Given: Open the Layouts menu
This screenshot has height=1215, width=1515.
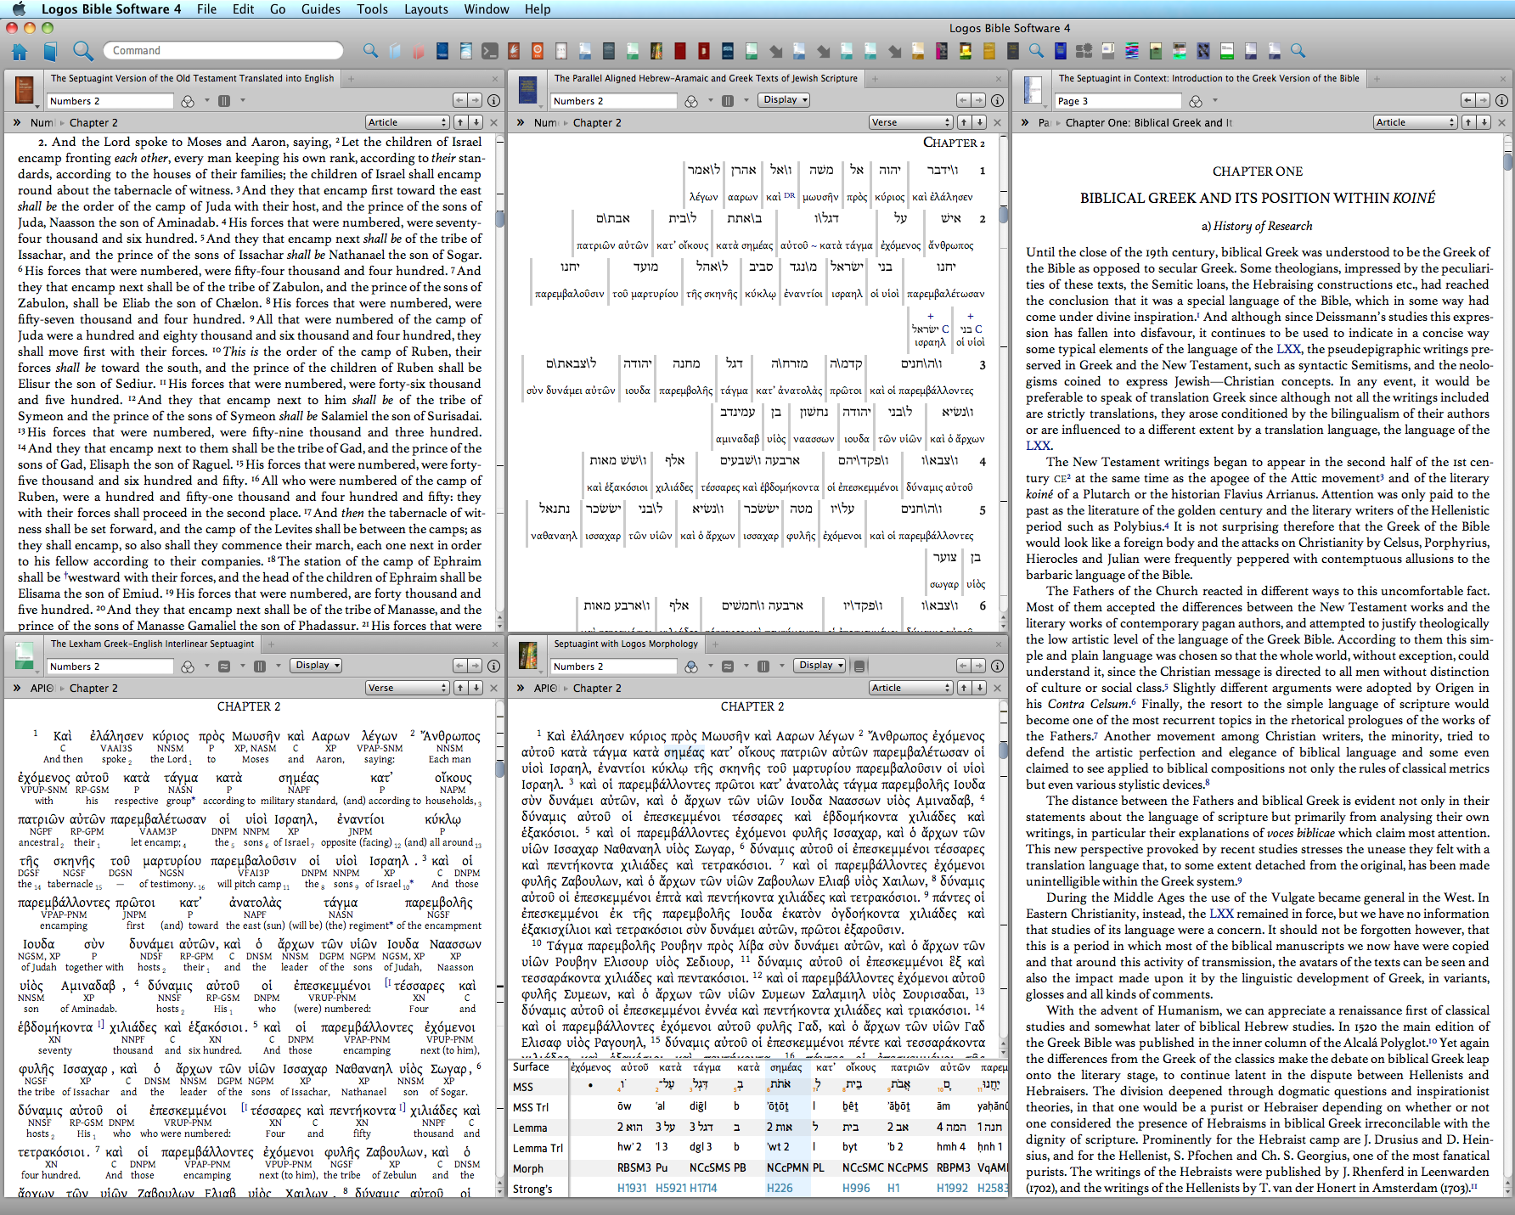Looking at the screenshot, I should click(x=426, y=9).
